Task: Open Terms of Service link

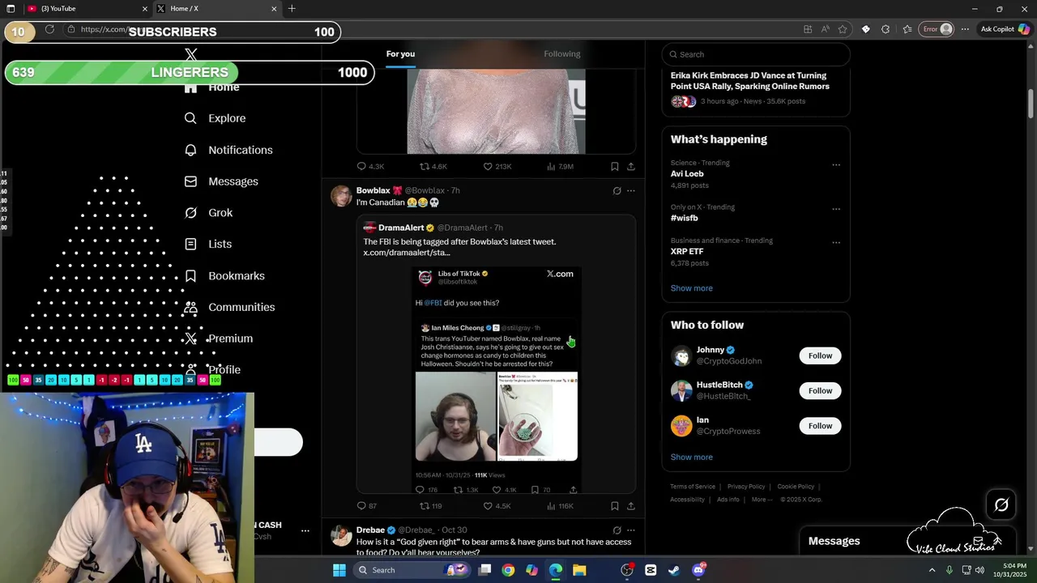Action: click(x=693, y=487)
